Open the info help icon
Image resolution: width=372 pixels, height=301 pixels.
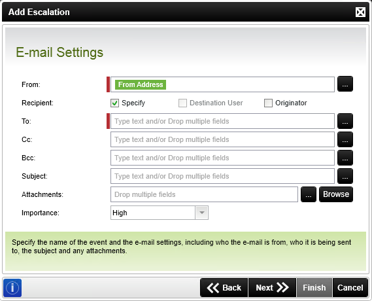click(x=12, y=288)
